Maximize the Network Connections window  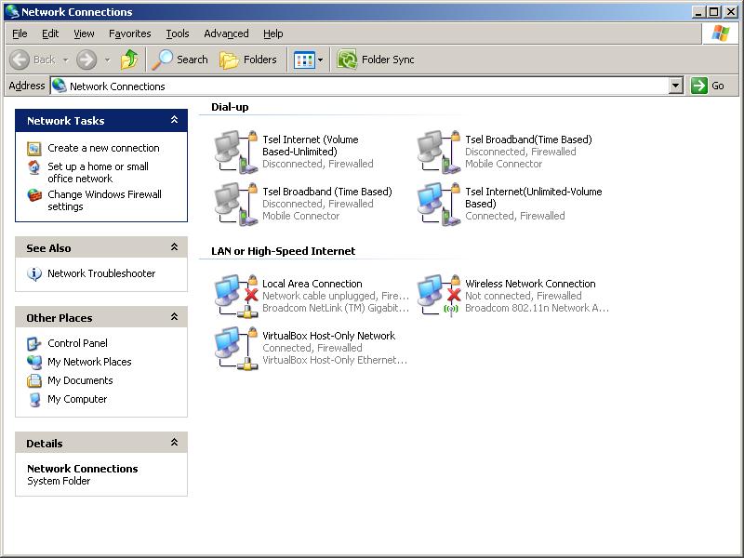[x=714, y=12]
